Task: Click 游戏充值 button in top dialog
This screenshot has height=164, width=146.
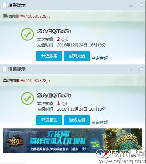Action: point(77,56)
